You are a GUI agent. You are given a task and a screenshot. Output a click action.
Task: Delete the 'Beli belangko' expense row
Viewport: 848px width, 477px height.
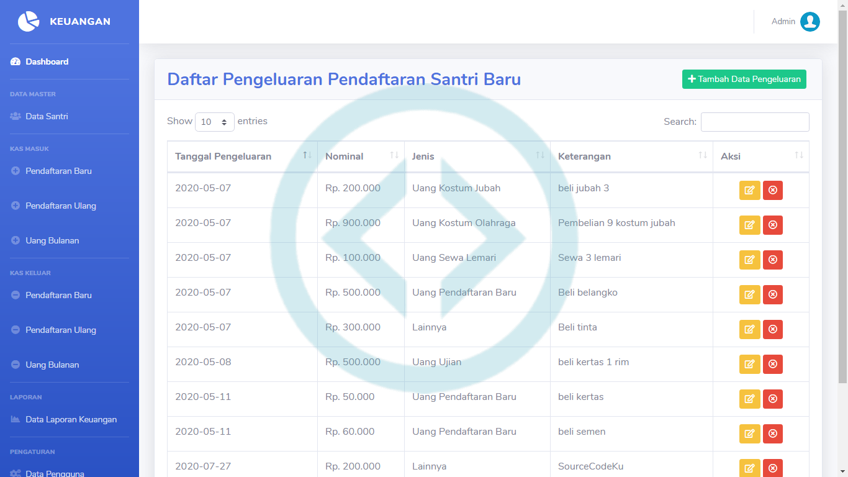pos(773,295)
